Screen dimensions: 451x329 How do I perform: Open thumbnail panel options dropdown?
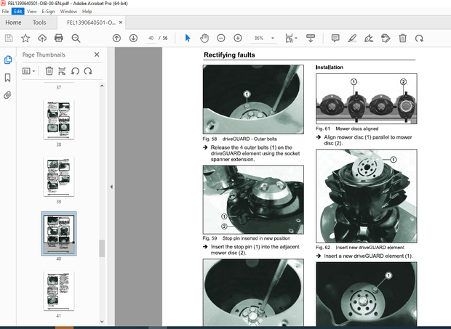(x=29, y=71)
